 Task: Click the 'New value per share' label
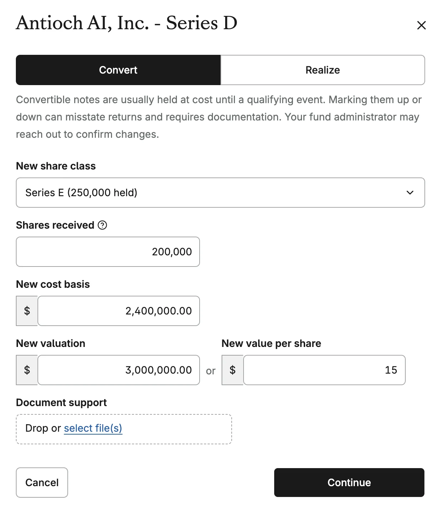271,343
